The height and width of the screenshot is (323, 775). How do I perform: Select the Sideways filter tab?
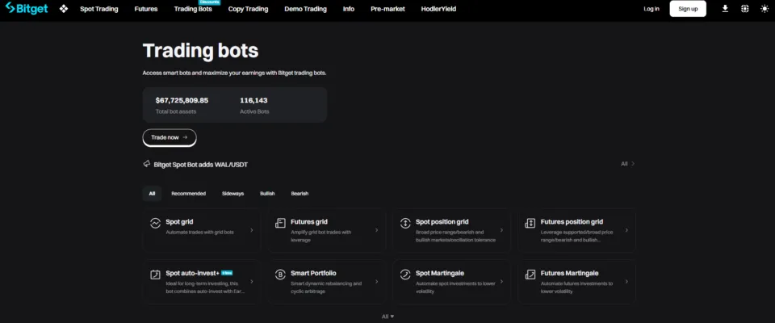(232, 194)
